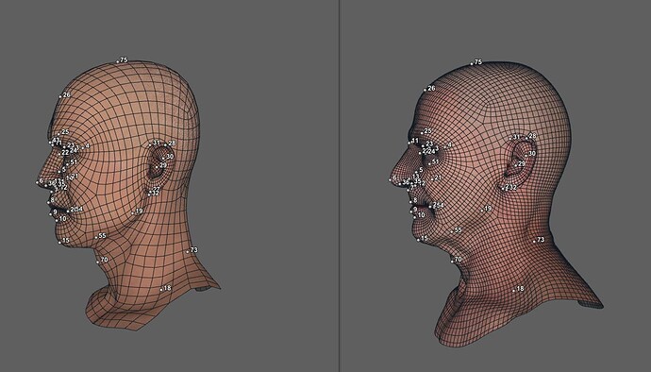
Task: Select landmark 30 on the right head
Action: click(526, 155)
